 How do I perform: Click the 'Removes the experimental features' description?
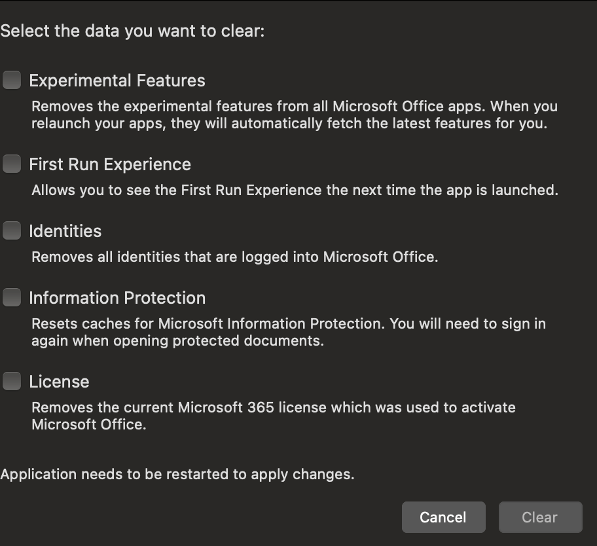pyautogui.click(x=295, y=106)
